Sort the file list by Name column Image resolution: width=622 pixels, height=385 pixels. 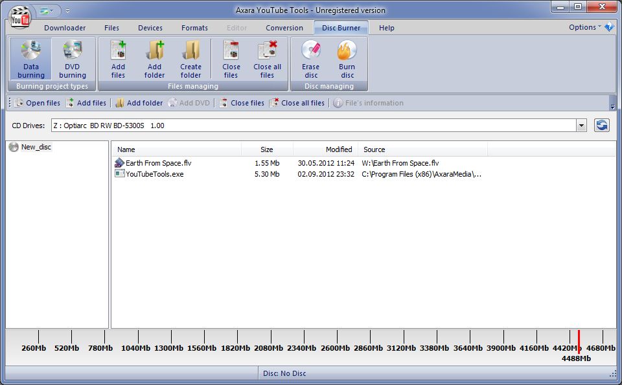(x=177, y=149)
